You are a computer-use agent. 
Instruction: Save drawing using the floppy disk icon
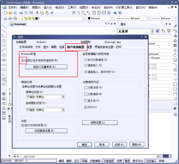15,13
